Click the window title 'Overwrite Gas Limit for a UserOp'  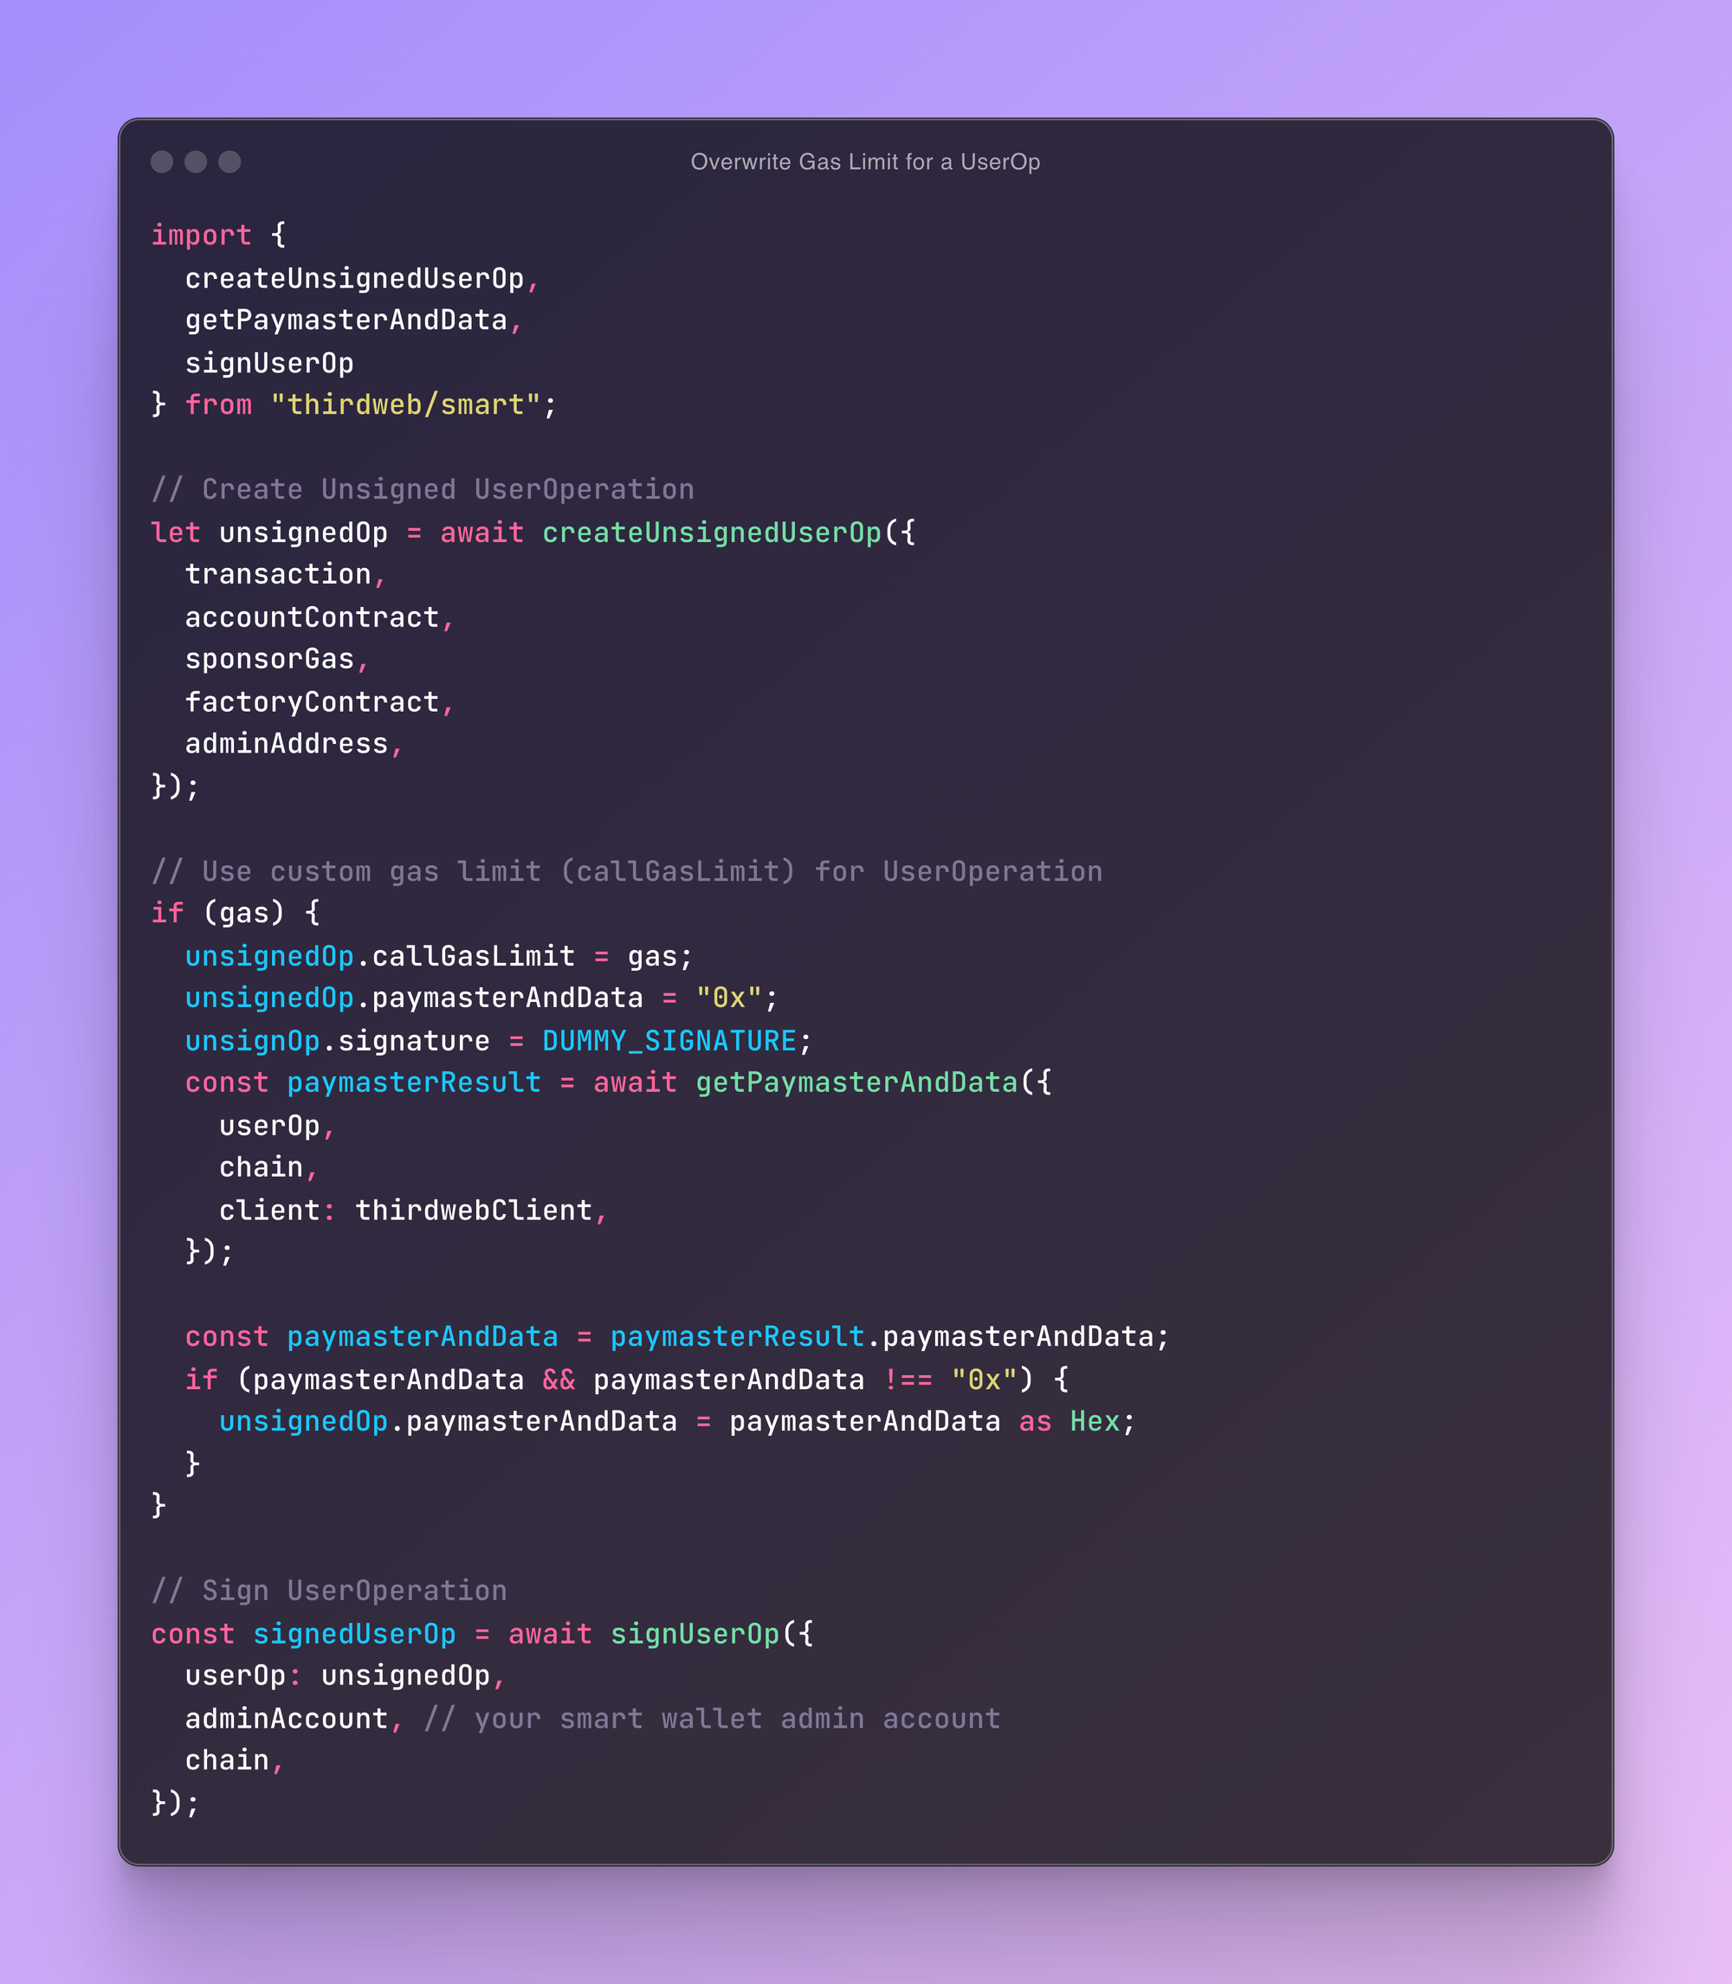click(x=865, y=161)
